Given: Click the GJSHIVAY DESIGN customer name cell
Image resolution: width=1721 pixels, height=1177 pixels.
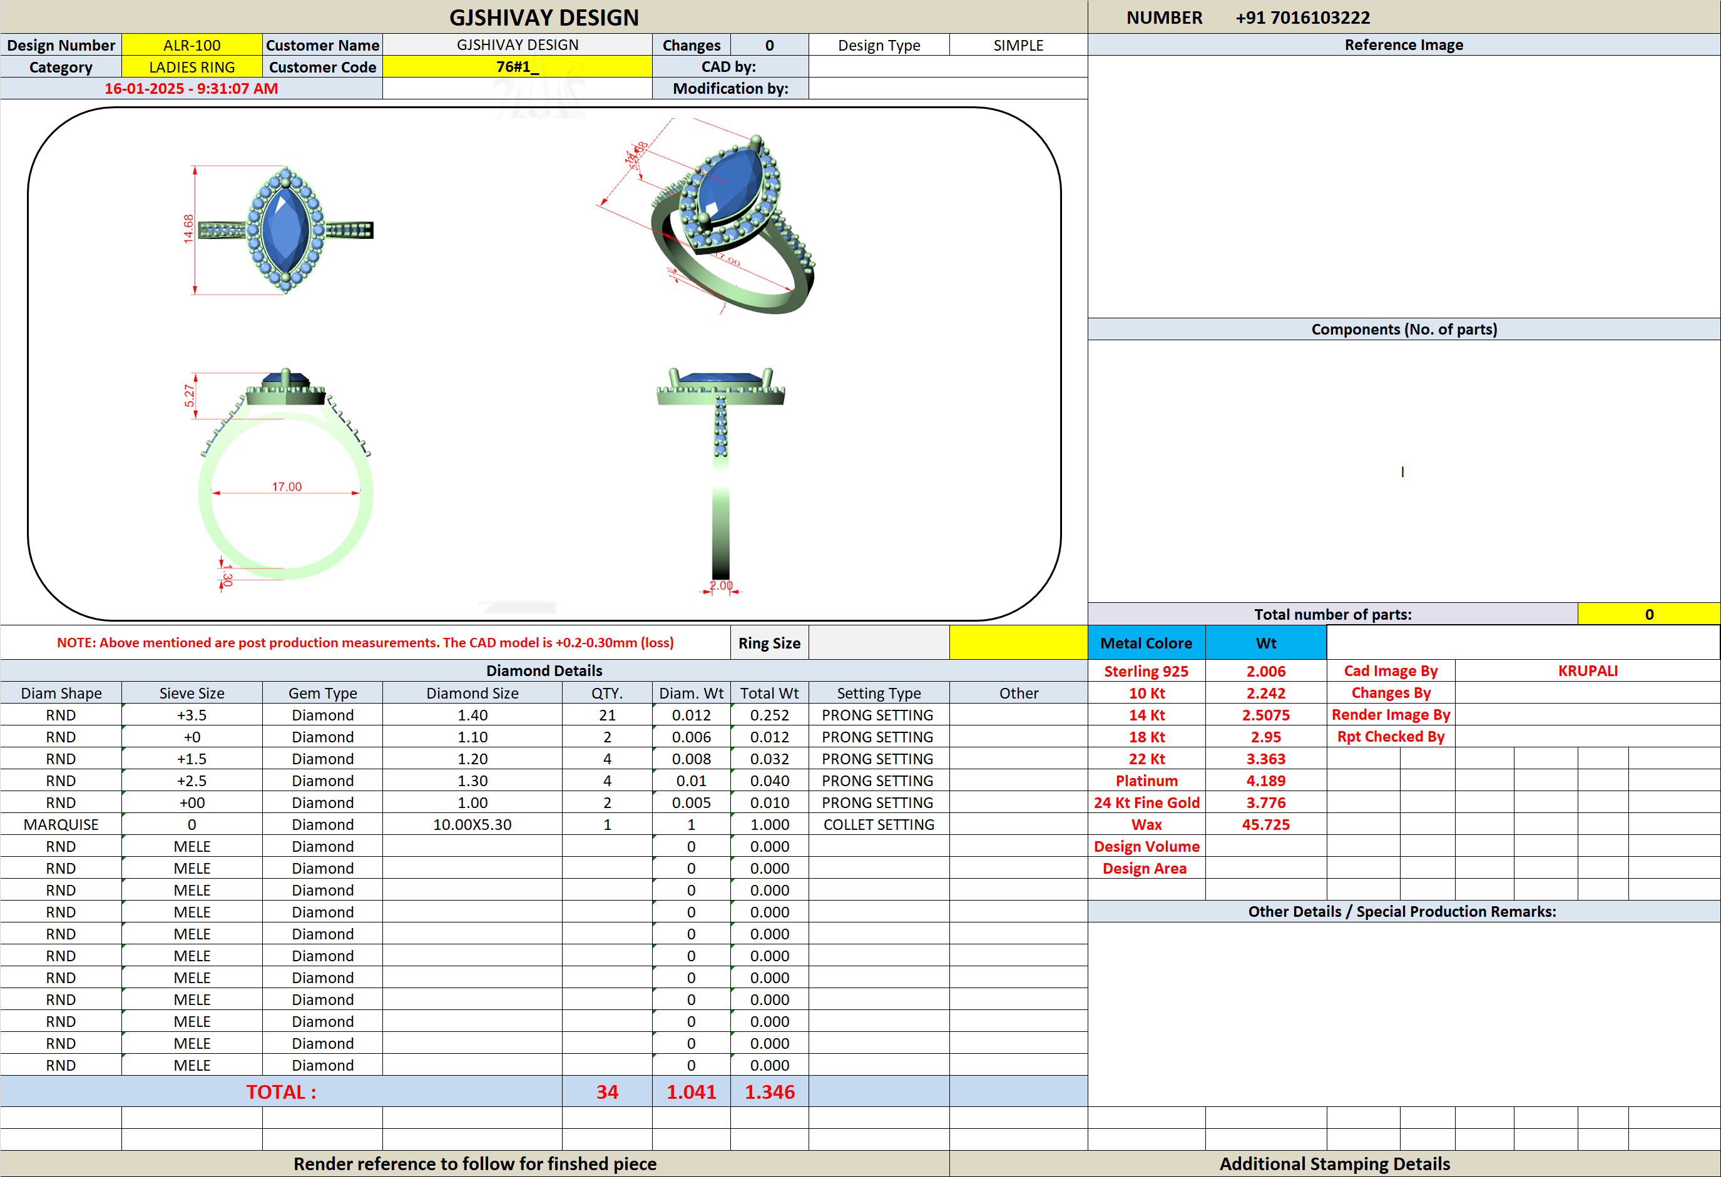Looking at the screenshot, I should [x=517, y=45].
